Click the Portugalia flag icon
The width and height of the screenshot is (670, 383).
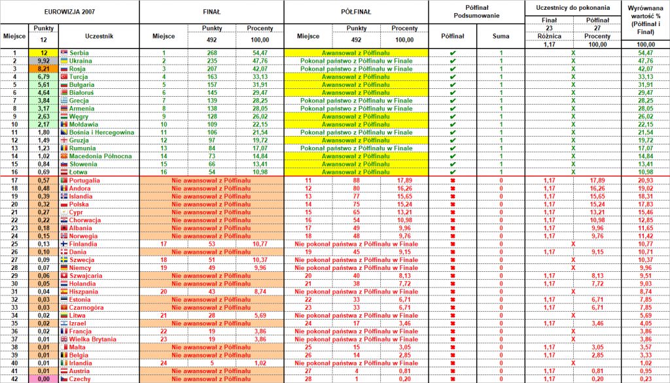(x=64, y=180)
